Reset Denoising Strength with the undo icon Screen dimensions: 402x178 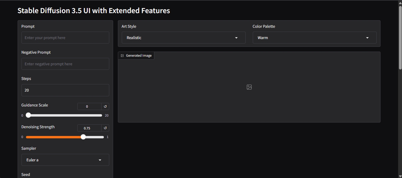point(105,128)
